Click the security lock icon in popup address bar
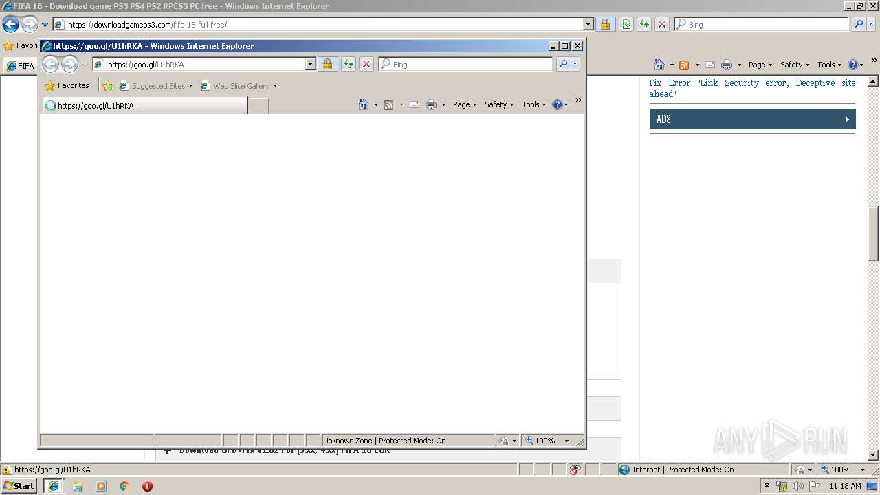The width and height of the screenshot is (880, 495). pos(327,64)
